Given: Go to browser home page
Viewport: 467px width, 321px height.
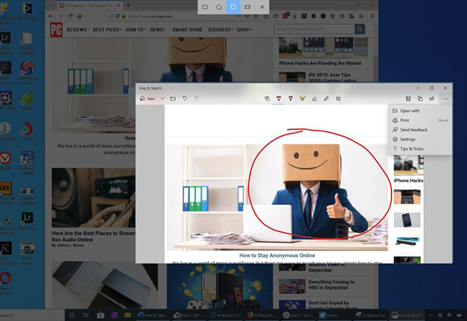Looking at the screenshot, I should 80,16.
